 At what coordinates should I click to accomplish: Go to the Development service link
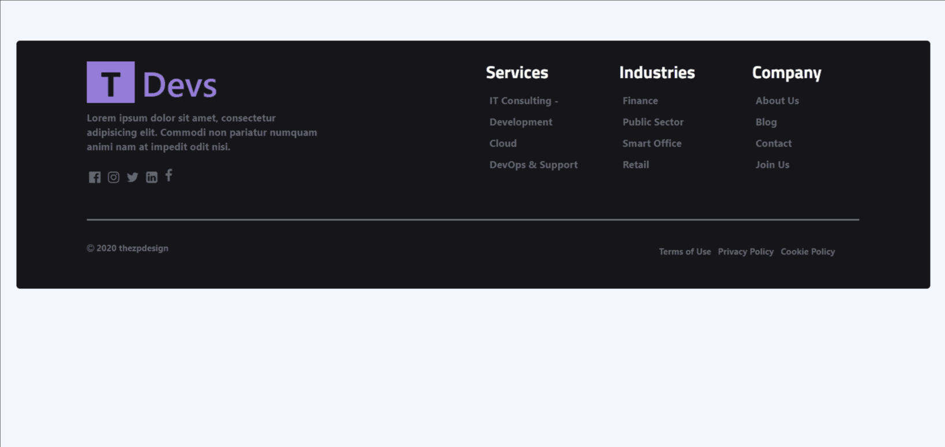point(521,122)
